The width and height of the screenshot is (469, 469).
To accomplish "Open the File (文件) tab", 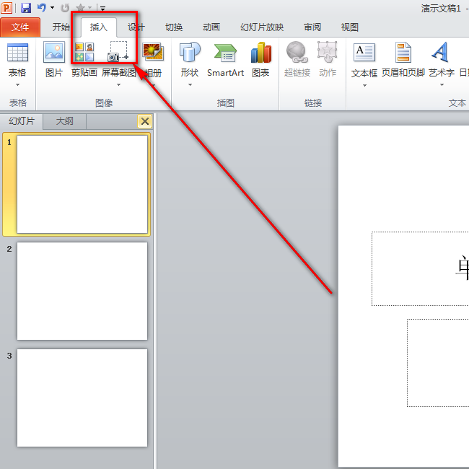I will click(20, 27).
